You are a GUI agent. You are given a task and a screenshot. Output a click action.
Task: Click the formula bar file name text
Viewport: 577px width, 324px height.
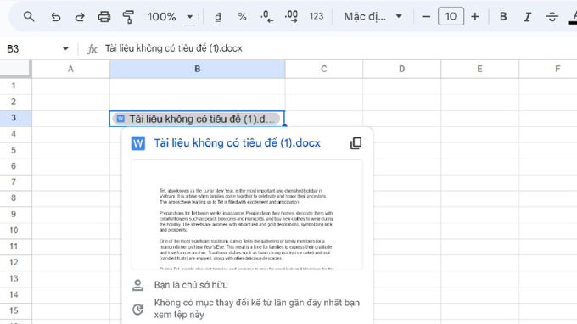(x=174, y=48)
